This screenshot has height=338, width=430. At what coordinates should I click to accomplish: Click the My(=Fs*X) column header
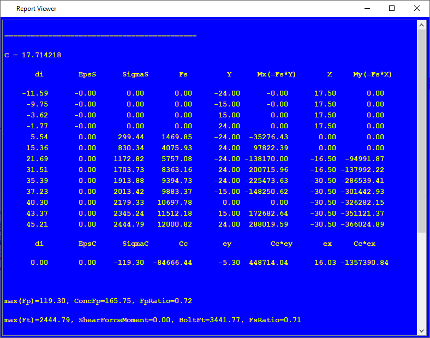(373, 74)
